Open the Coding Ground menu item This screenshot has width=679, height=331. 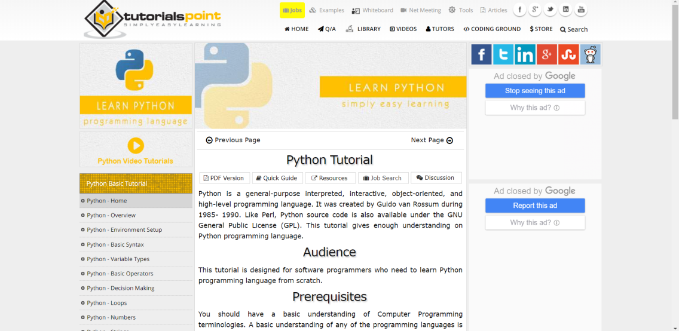(x=492, y=29)
